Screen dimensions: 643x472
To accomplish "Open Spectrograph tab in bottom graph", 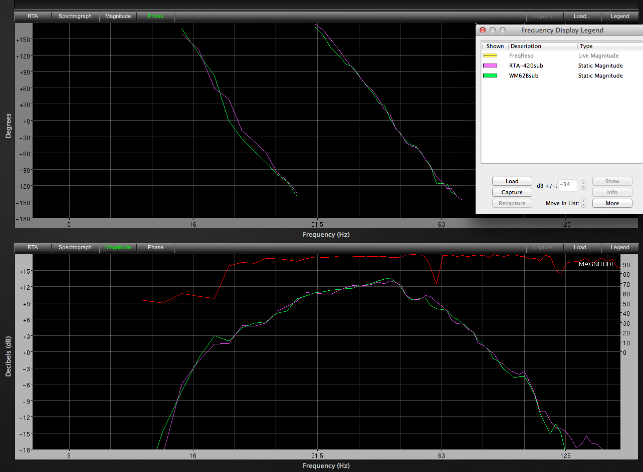I will 75,248.
